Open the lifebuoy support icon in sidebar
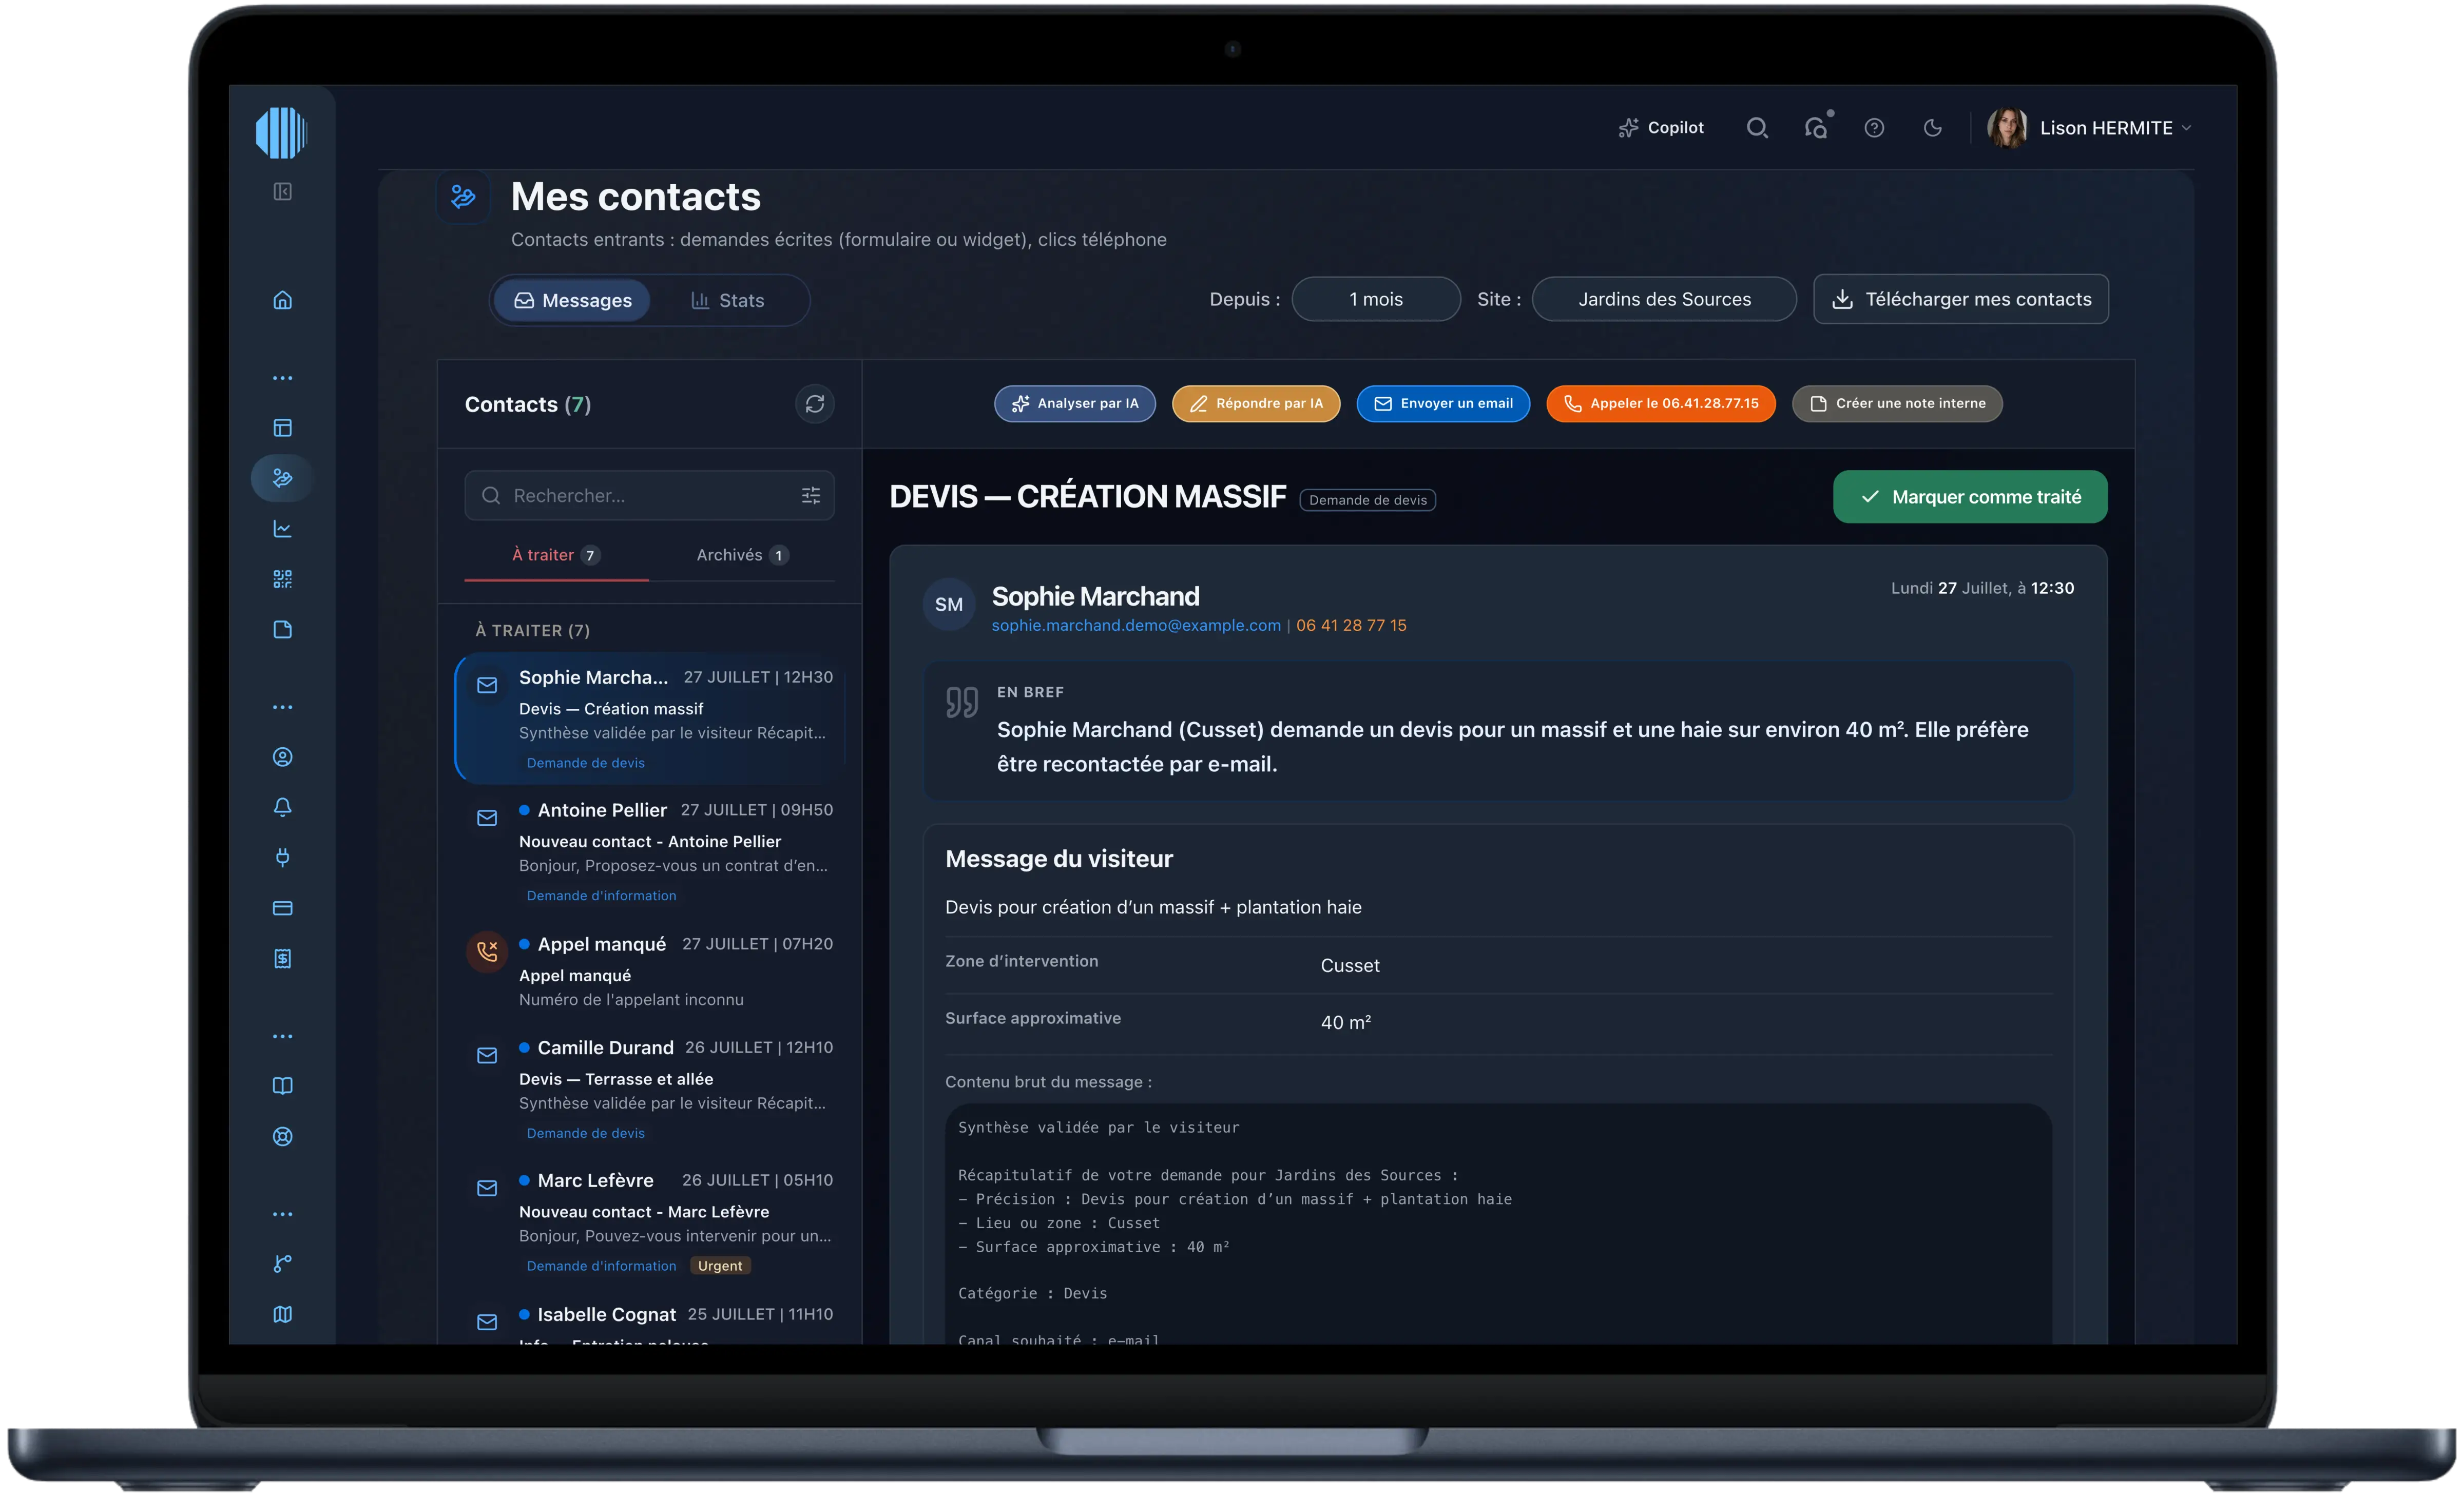 click(x=283, y=1136)
